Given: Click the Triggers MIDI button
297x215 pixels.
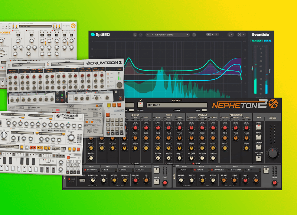Looking at the screenshot, I should (259, 159).
